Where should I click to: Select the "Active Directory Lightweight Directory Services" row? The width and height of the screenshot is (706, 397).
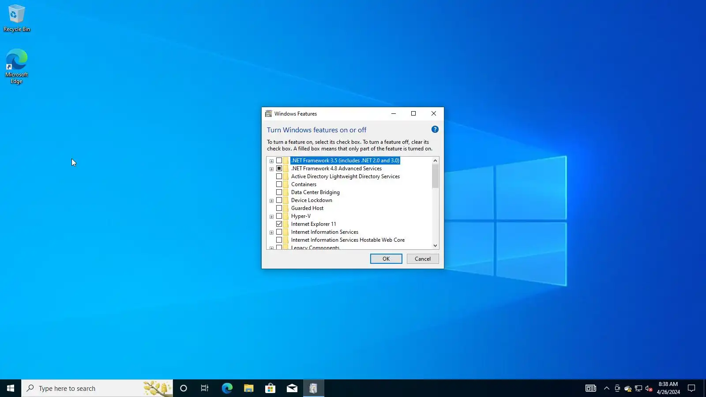point(345,176)
